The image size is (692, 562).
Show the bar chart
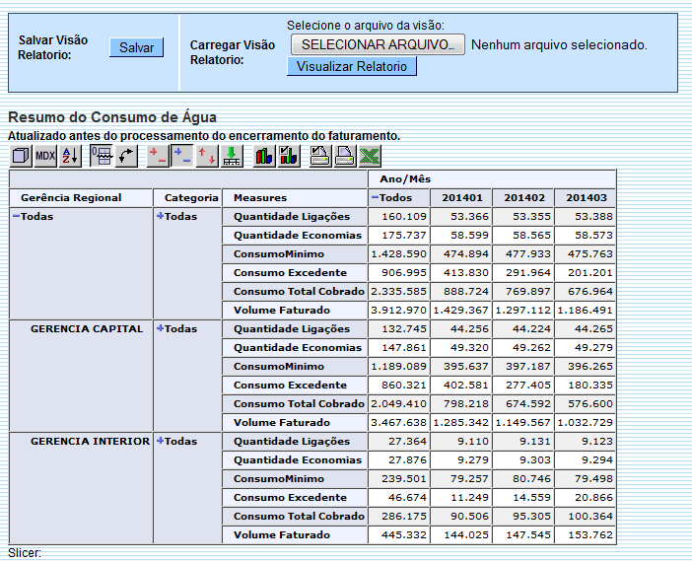[x=264, y=156]
